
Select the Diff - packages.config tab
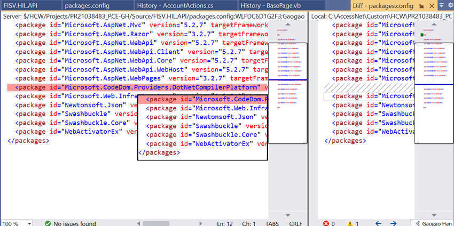point(383,5)
